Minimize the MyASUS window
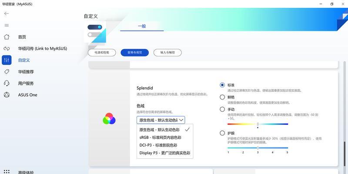Image resolution: width=348 pixels, height=174 pixels. [x=321, y=4]
